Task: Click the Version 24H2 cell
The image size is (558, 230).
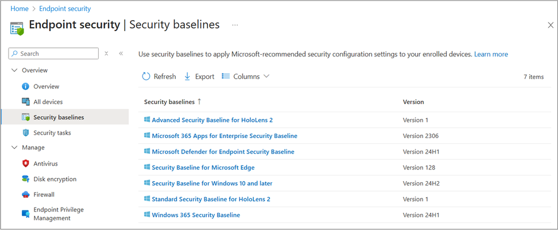Action: coord(421,183)
